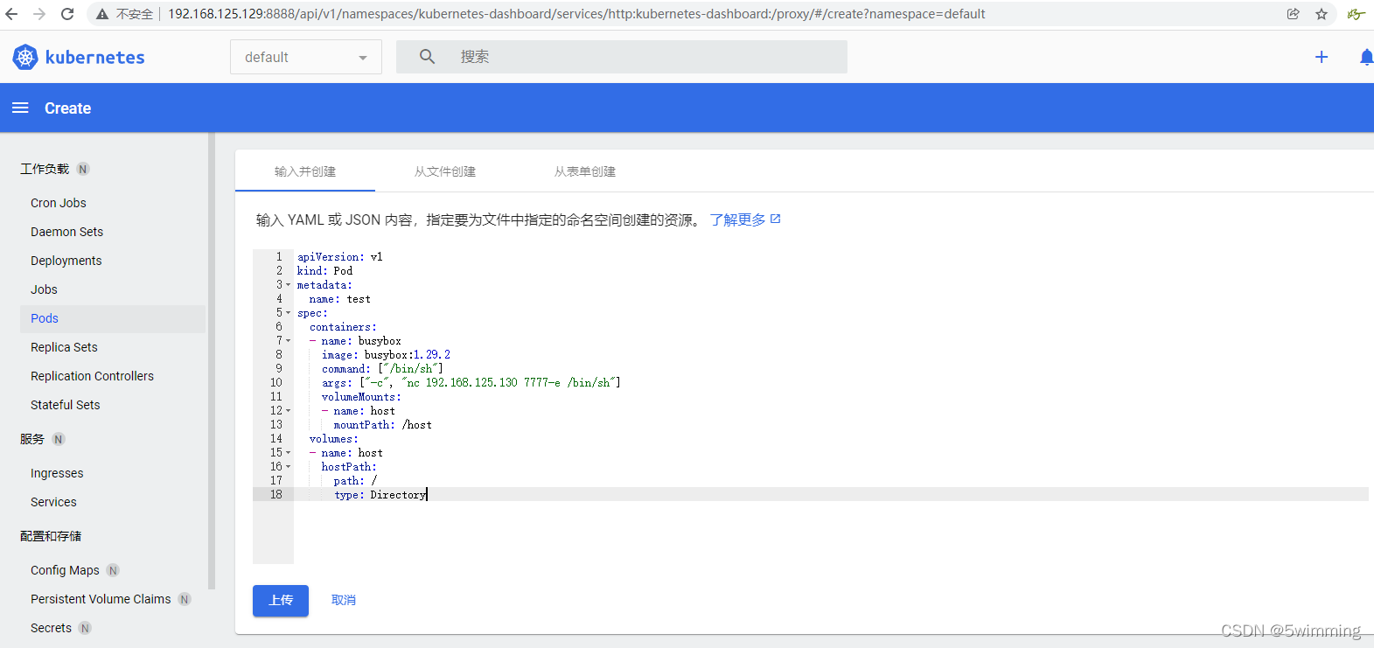The height and width of the screenshot is (648, 1374).
Task: Open Replication Controllers in sidebar
Action: point(93,376)
